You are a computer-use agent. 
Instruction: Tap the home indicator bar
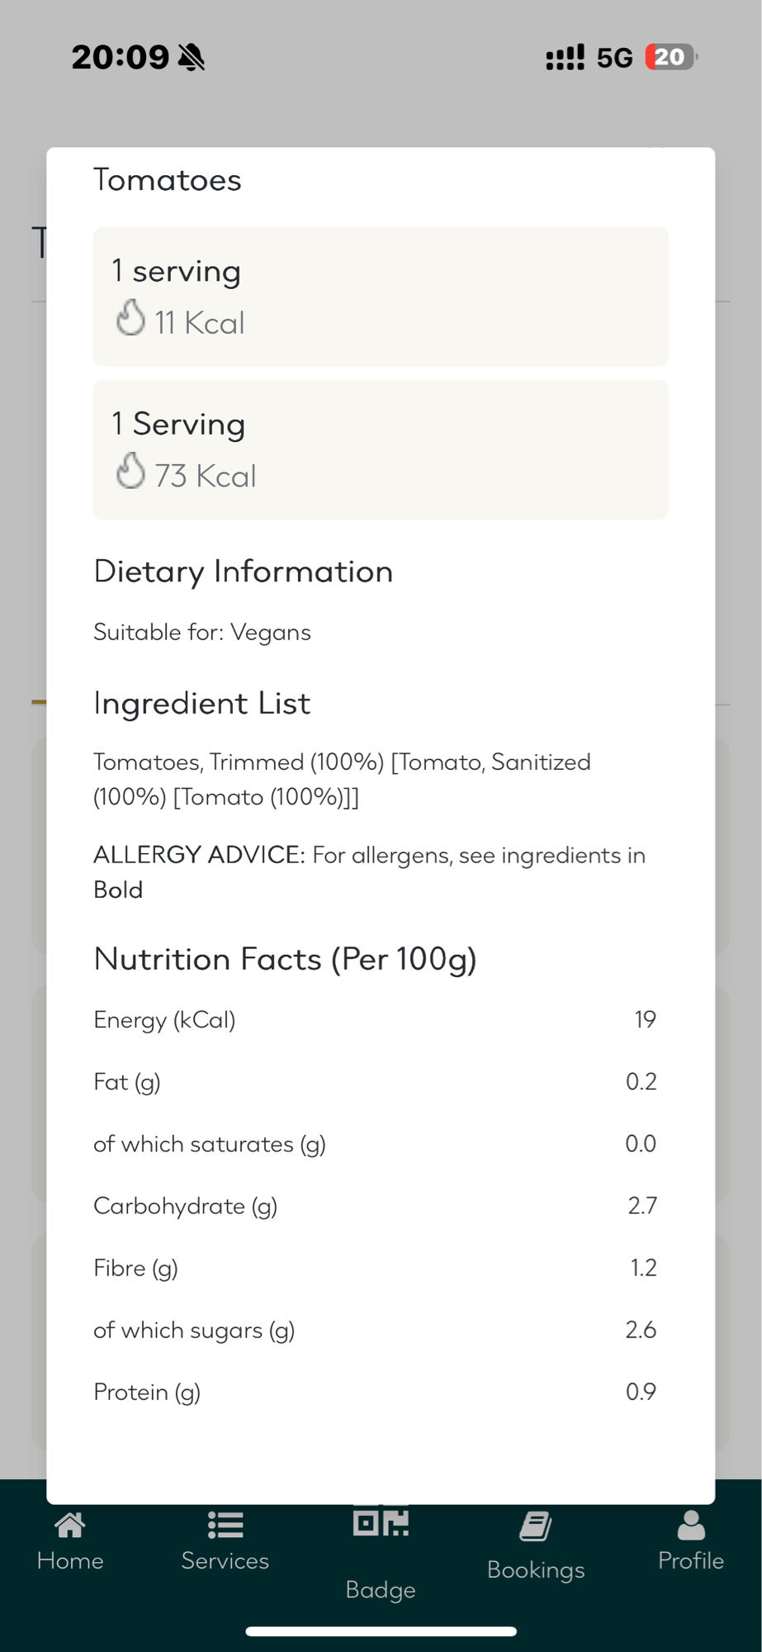(x=381, y=1631)
